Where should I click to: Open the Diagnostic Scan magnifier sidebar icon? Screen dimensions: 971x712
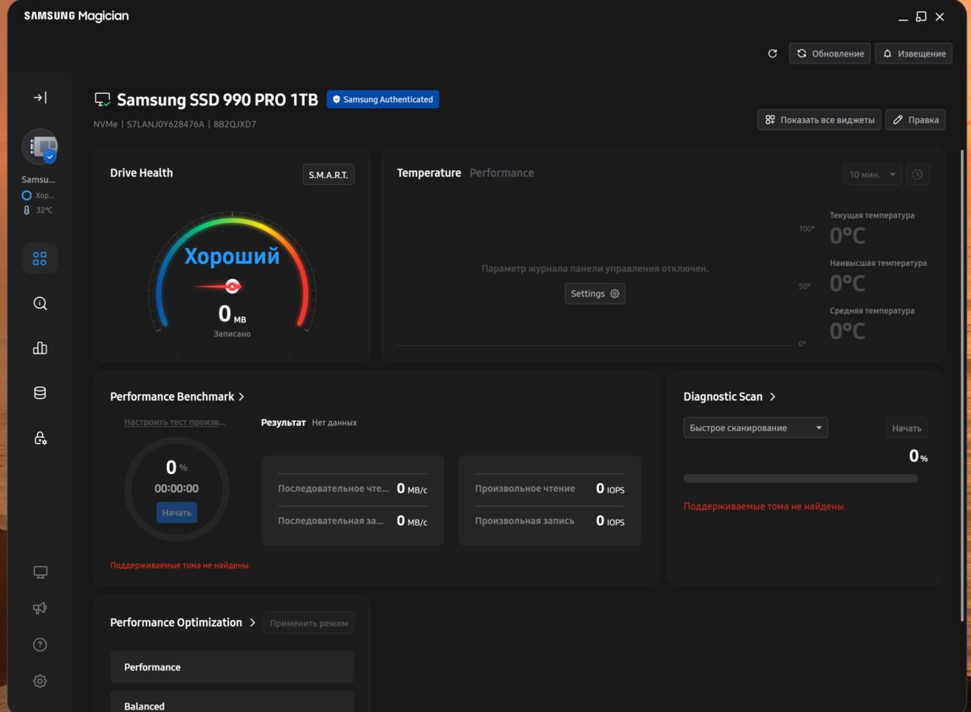coord(40,304)
